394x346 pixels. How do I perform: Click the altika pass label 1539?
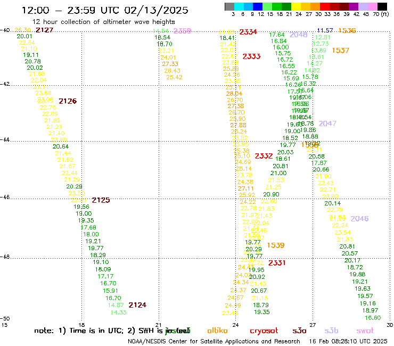[276, 245]
